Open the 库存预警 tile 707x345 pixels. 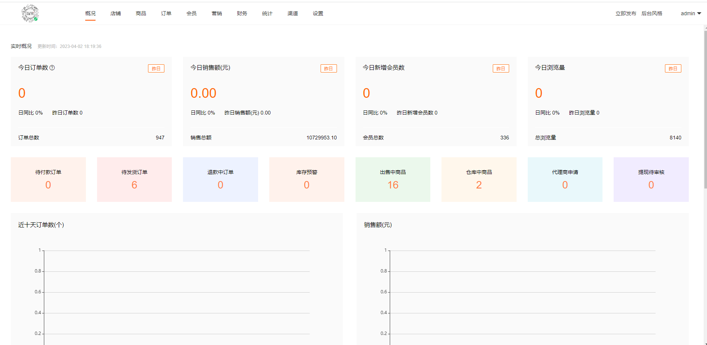pos(307,180)
